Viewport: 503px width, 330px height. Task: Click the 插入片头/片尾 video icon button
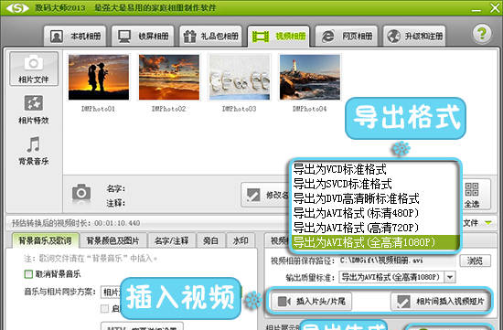point(284,302)
